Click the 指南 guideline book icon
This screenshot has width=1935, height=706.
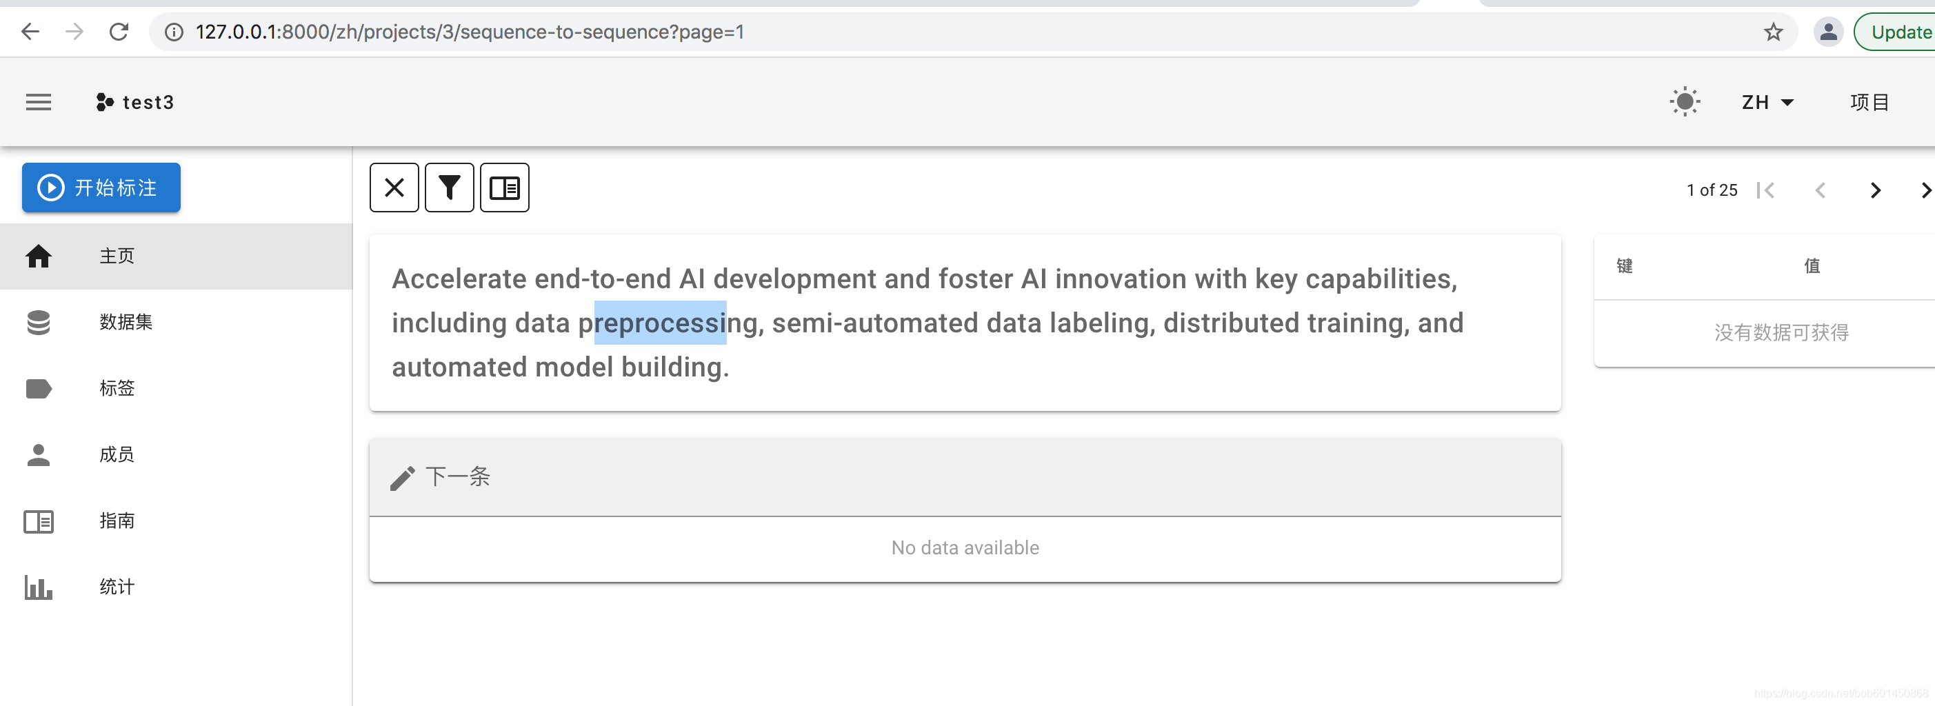[39, 521]
